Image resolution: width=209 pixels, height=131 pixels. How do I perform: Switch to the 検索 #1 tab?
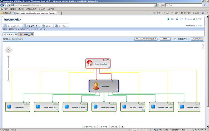(x=10, y=34)
